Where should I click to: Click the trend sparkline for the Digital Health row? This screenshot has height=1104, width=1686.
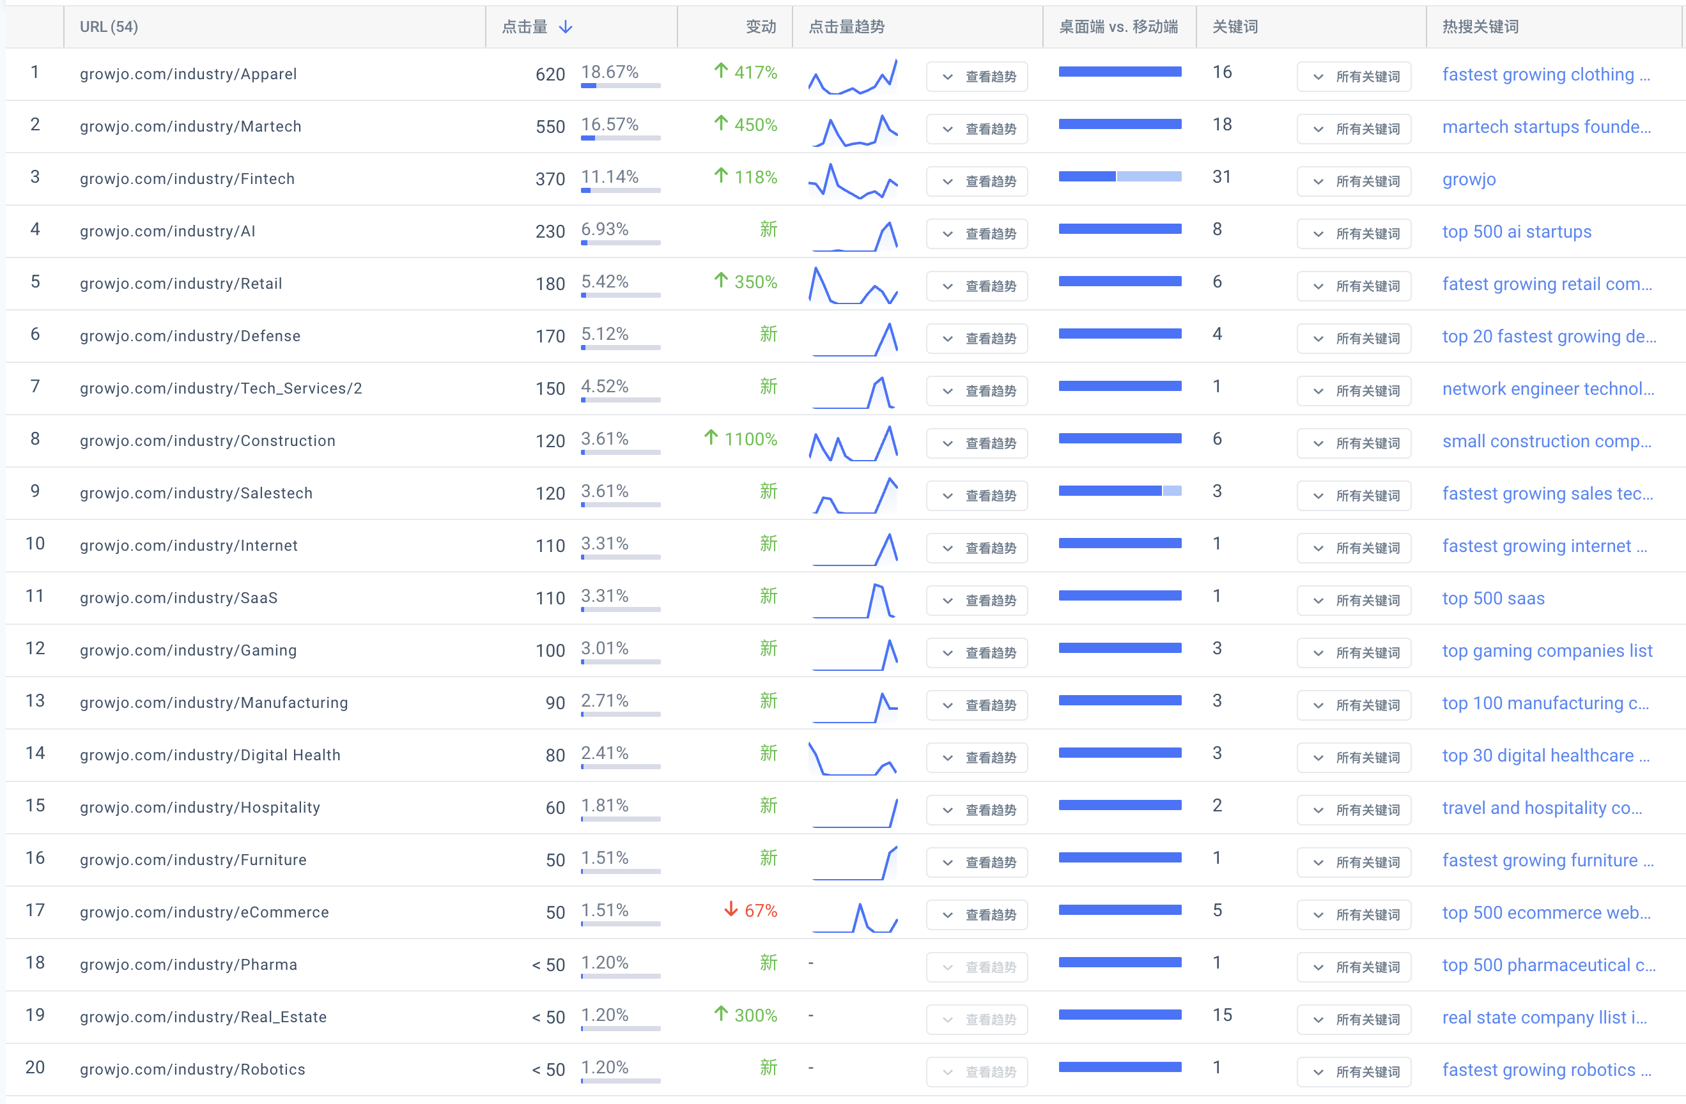point(853,758)
